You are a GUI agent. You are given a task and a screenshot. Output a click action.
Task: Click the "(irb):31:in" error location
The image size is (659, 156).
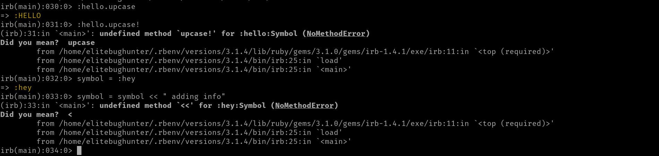click(25, 34)
